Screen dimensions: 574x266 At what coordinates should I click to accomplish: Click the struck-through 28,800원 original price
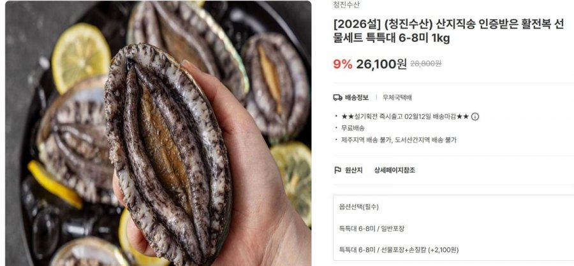pos(425,64)
